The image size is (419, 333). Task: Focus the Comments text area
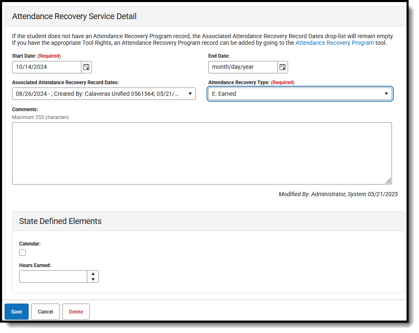202,153
